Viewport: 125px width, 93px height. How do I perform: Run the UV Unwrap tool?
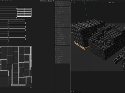(62, 10)
